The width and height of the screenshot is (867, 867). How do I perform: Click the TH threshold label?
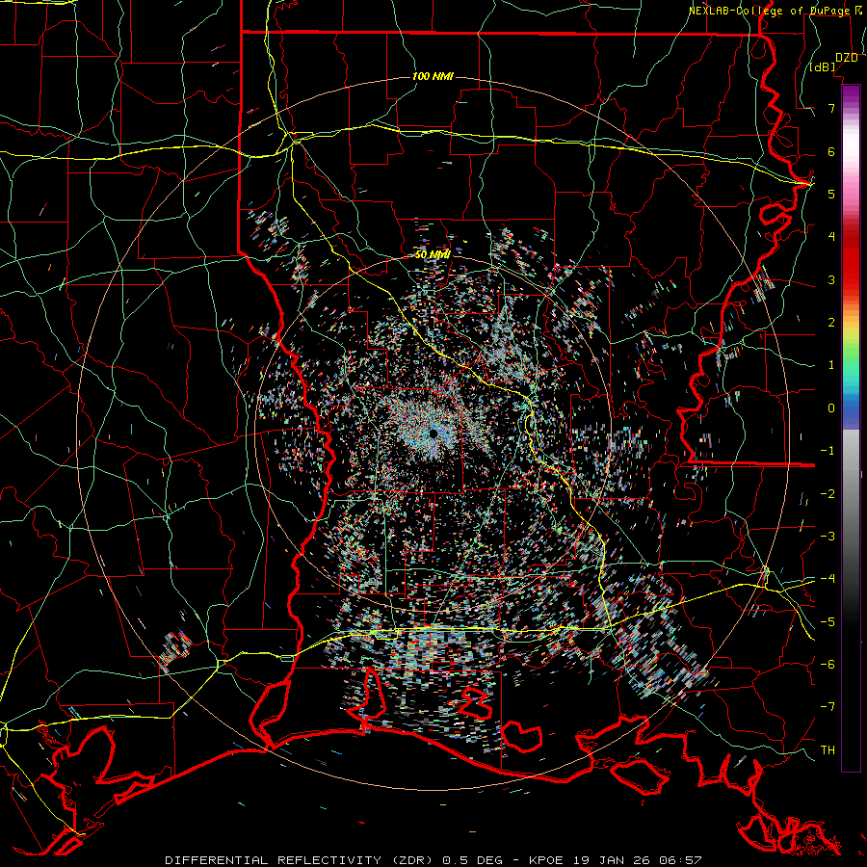click(828, 750)
